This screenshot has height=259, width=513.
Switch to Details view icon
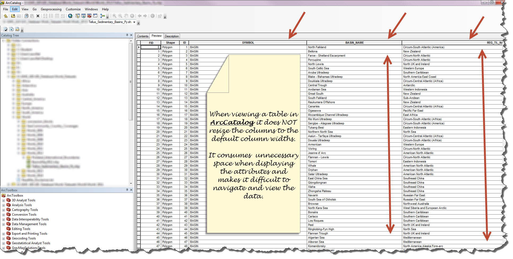pyautogui.click(x=57, y=16)
